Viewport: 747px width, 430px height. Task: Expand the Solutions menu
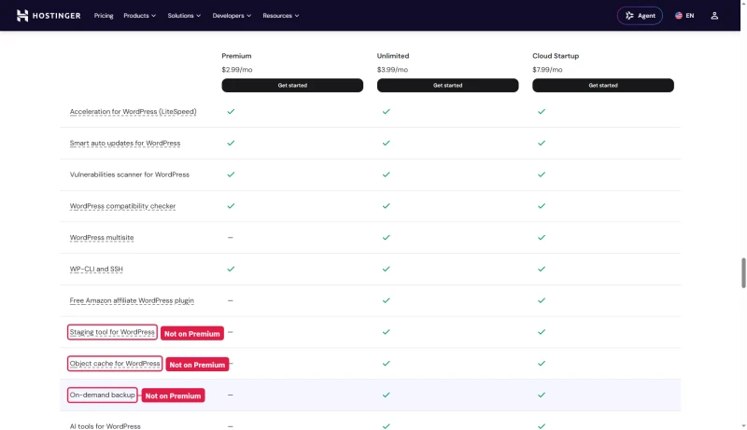[184, 16]
